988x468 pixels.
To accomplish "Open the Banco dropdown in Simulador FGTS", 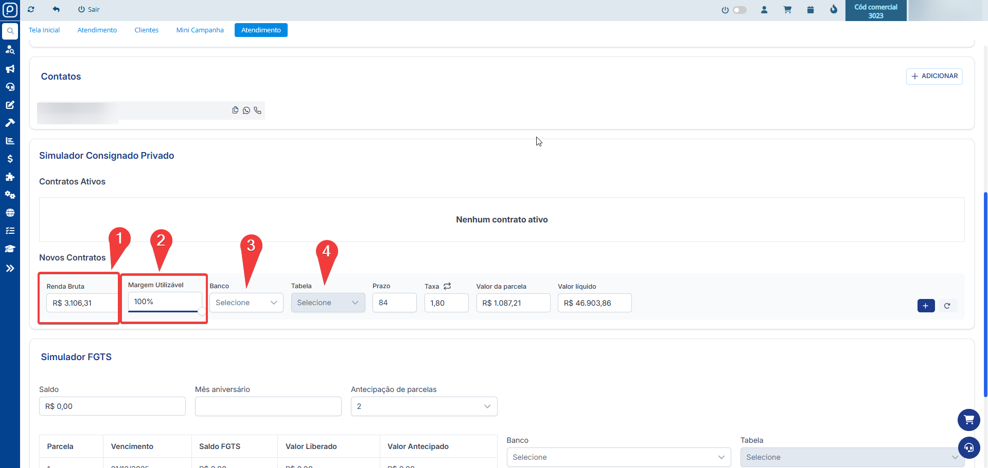I will coord(618,457).
